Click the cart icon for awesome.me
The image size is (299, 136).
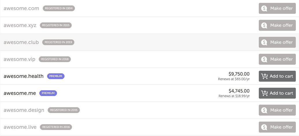264,93
